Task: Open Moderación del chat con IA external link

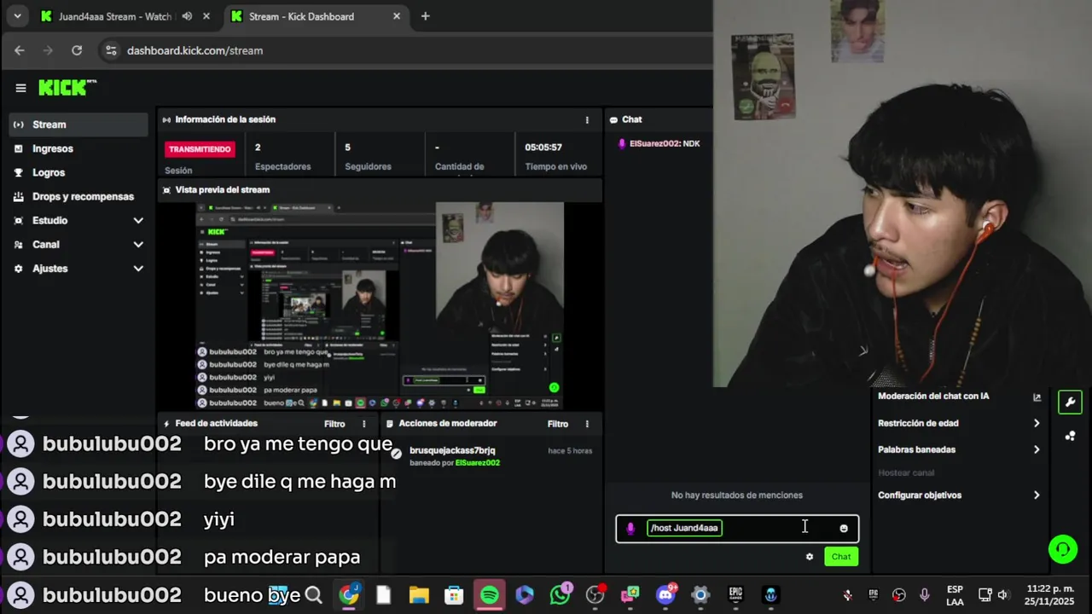Action: 1037,397
